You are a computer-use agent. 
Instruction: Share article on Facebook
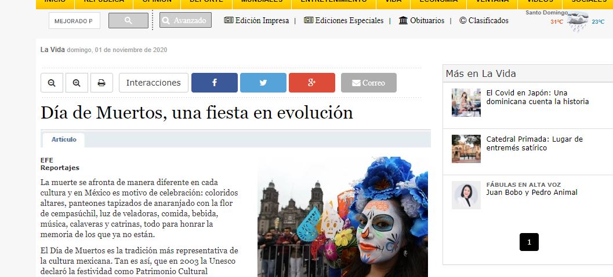[214, 83]
